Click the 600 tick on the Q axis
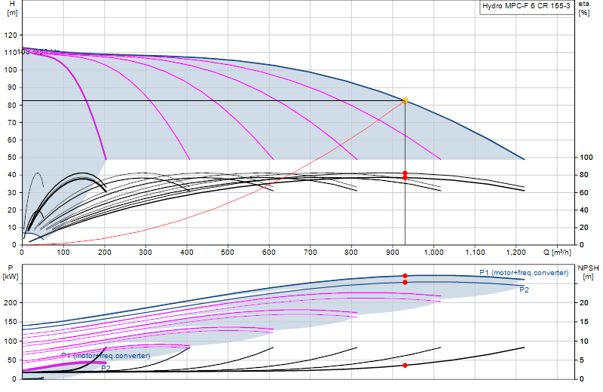Screen dimensions: 603x392 point(269,253)
